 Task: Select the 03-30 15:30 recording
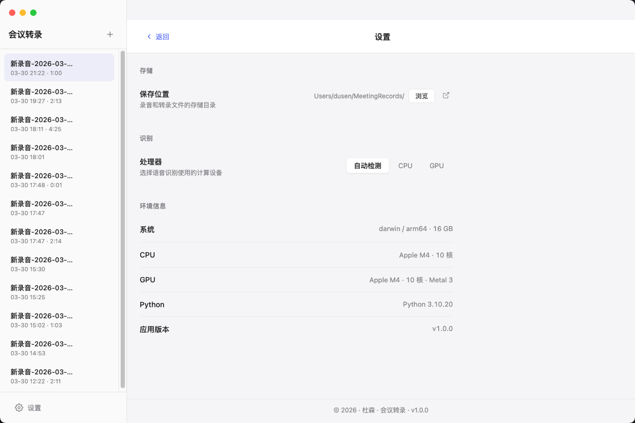pos(58,264)
